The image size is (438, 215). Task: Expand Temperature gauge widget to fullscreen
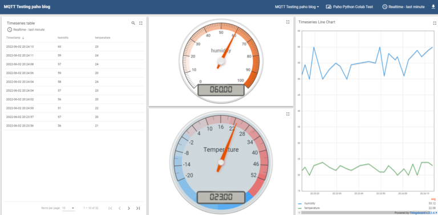coord(287,114)
